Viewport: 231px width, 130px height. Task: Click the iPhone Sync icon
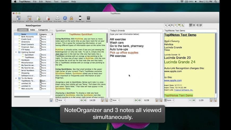tap(80, 18)
